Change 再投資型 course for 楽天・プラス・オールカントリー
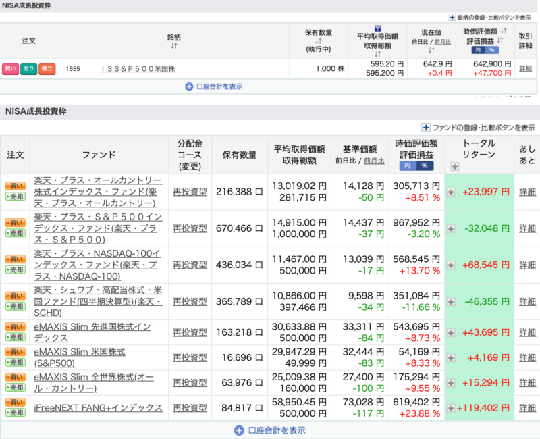540x439 pixels. pos(190,192)
